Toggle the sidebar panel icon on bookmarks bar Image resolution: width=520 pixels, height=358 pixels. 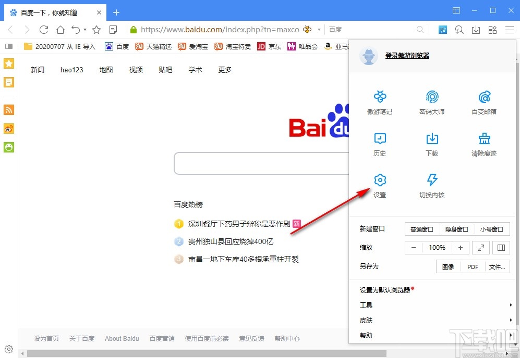pos(9,46)
